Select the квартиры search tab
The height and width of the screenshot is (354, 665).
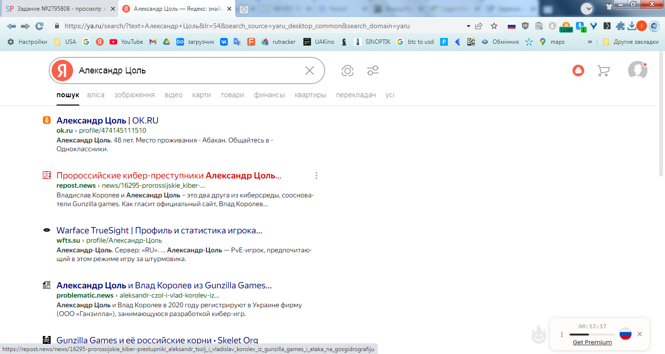point(311,95)
